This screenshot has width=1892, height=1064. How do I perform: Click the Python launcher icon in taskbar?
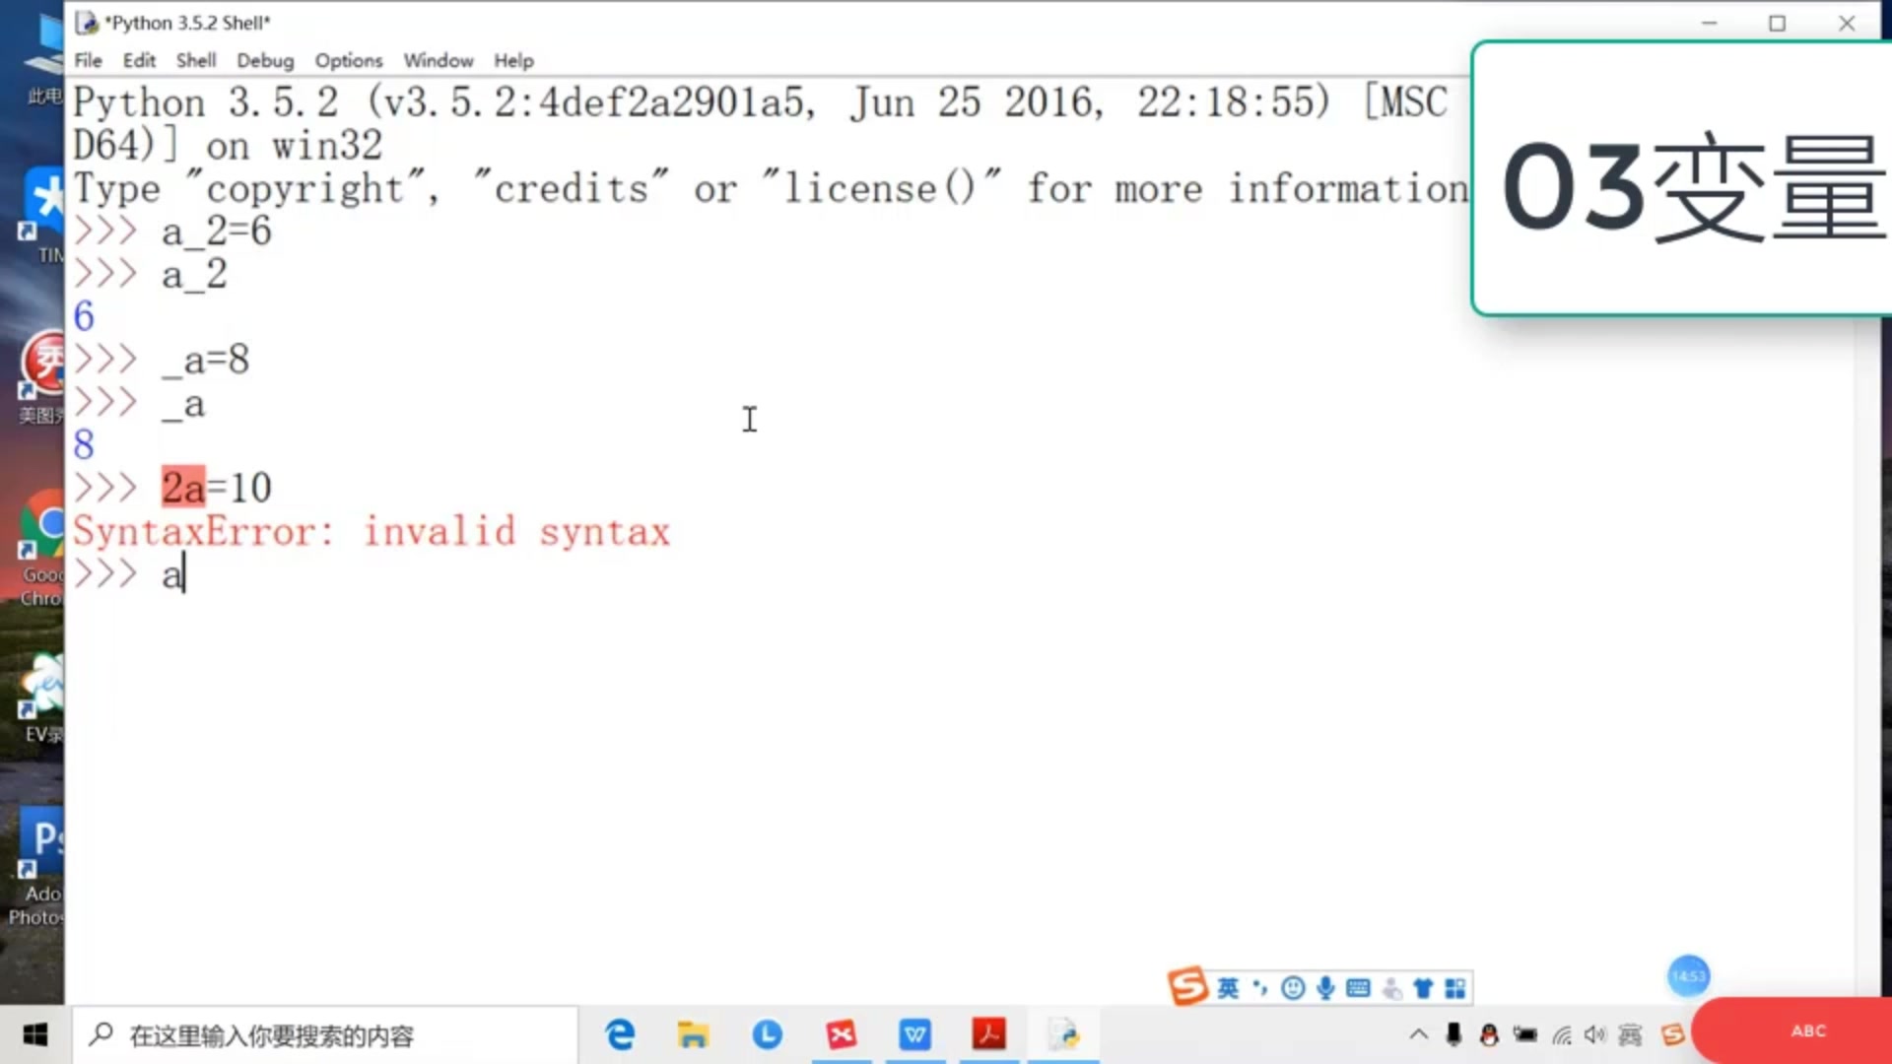[x=1063, y=1034]
